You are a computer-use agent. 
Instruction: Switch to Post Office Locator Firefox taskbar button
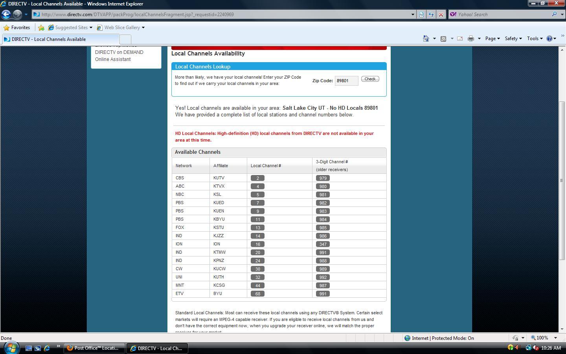[94, 348]
